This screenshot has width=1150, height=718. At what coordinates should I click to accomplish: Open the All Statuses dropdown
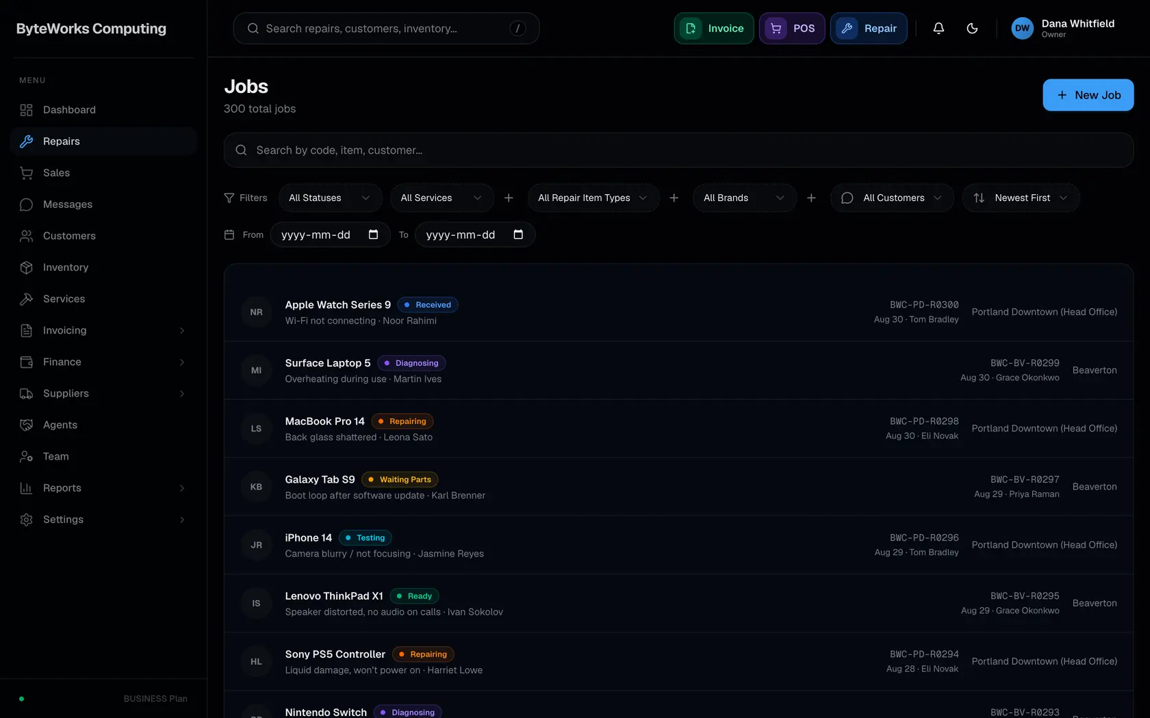click(331, 198)
